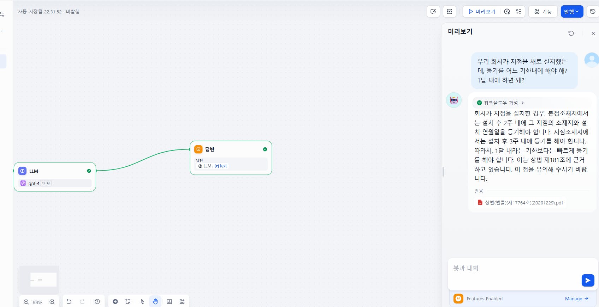Image resolution: width=599 pixels, height=307 pixels.
Task: Open the run history clock icon beside 미리보기
Action: 507,12
